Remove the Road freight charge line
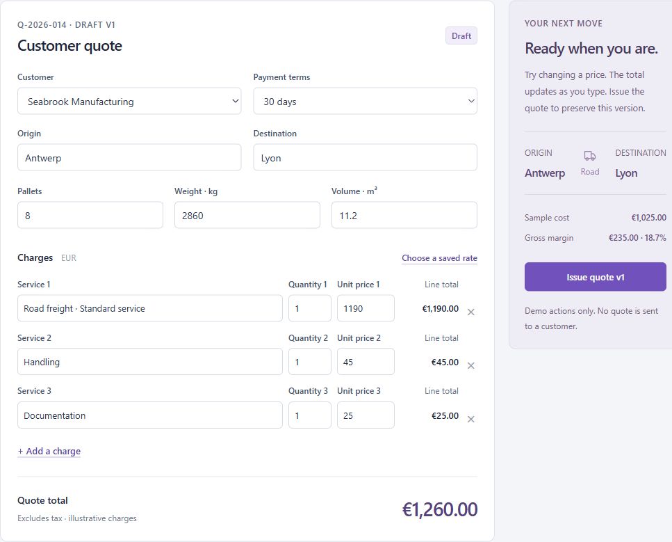This screenshot has height=542, width=672. 470,312
